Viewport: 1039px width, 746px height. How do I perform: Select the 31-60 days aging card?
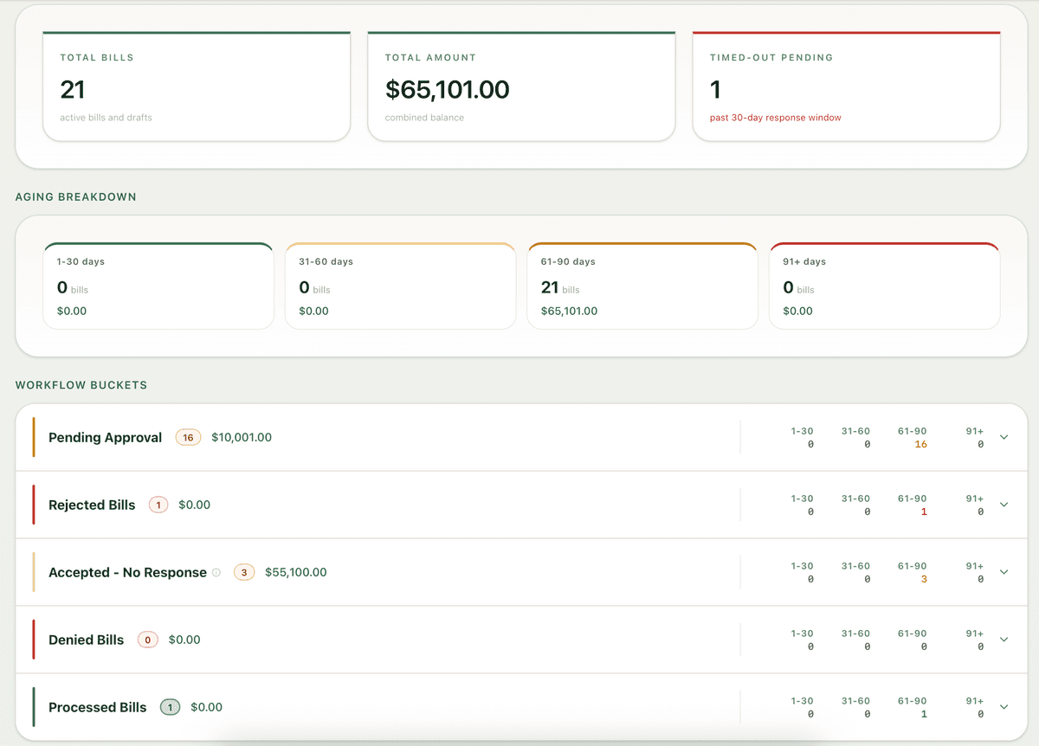[400, 286]
